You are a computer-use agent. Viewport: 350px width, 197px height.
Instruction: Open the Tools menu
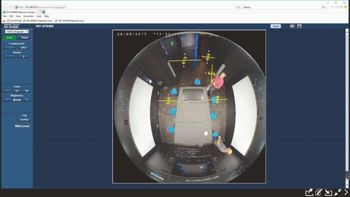pos(38,16)
